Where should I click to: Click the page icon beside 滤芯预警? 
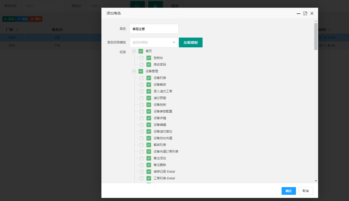pos(142,98)
